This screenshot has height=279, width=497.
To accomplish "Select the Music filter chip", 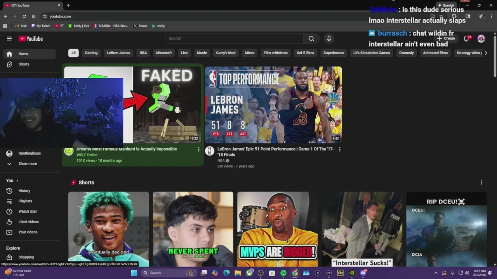I will [x=202, y=53].
